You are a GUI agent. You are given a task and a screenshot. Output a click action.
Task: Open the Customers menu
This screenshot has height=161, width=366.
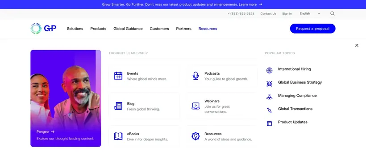click(x=159, y=29)
